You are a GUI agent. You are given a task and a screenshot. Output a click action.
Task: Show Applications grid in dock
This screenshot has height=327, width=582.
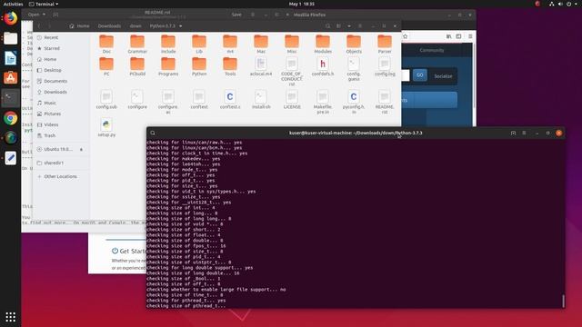10,317
